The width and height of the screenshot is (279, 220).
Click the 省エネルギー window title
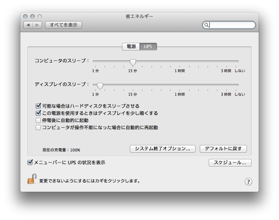pyautogui.click(x=139, y=16)
